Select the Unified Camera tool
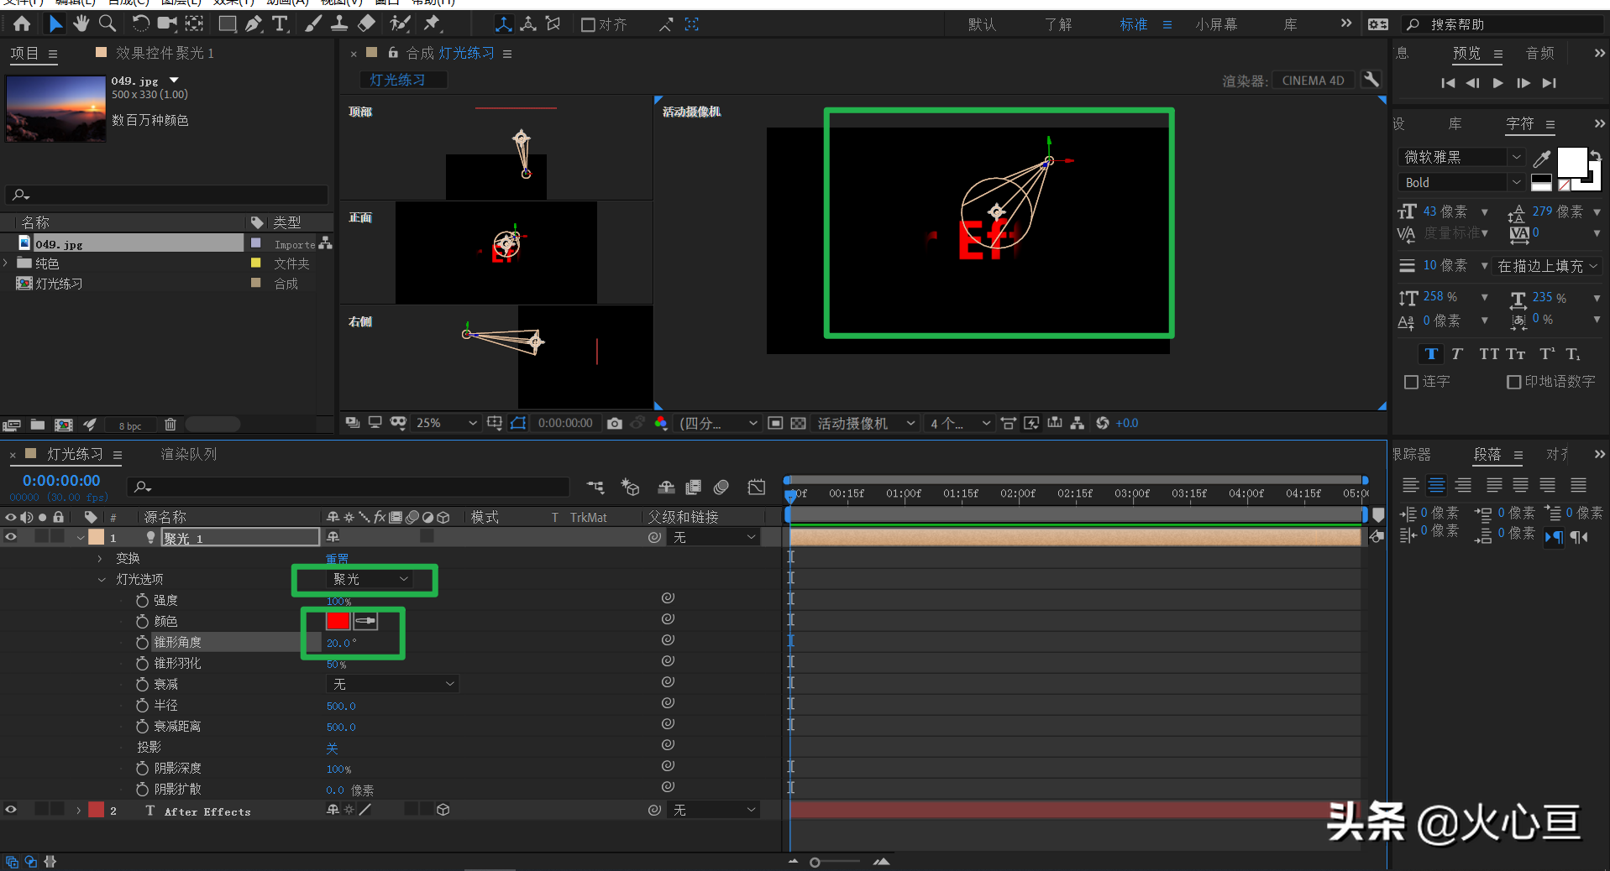Image resolution: width=1610 pixels, height=871 pixels. point(167,23)
